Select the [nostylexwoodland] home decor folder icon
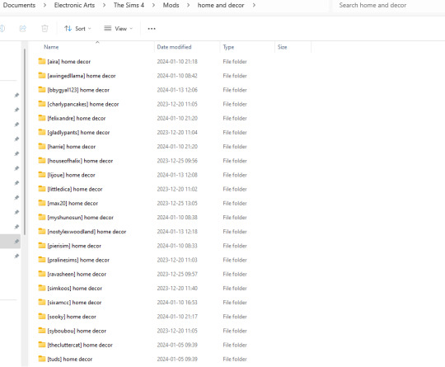 pyautogui.click(x=42, y=231)
